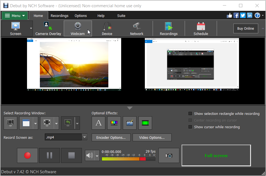Expand window selection dropdown arrow
Viewport: 266px width, 176px height.
35,124
